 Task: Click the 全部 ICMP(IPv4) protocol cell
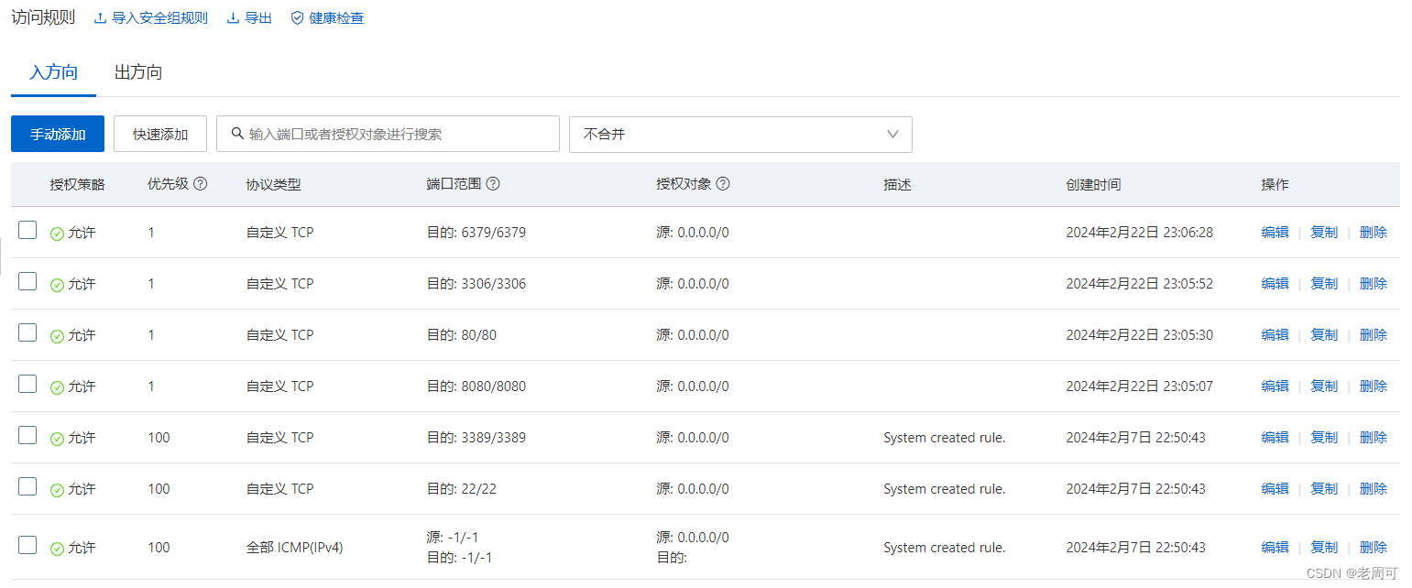pyautogui.click(x=295, y=548)
